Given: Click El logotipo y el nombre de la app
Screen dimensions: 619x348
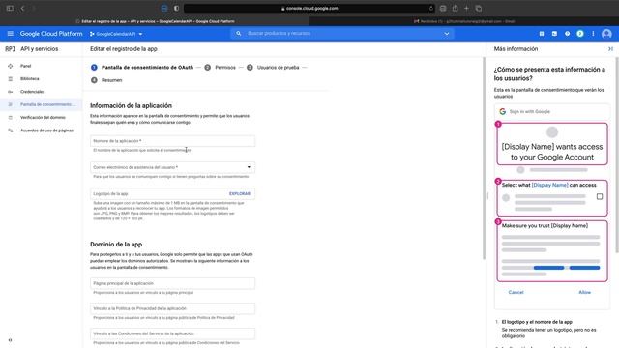Looking at the screenshot, I should click(x=537, y=322).
